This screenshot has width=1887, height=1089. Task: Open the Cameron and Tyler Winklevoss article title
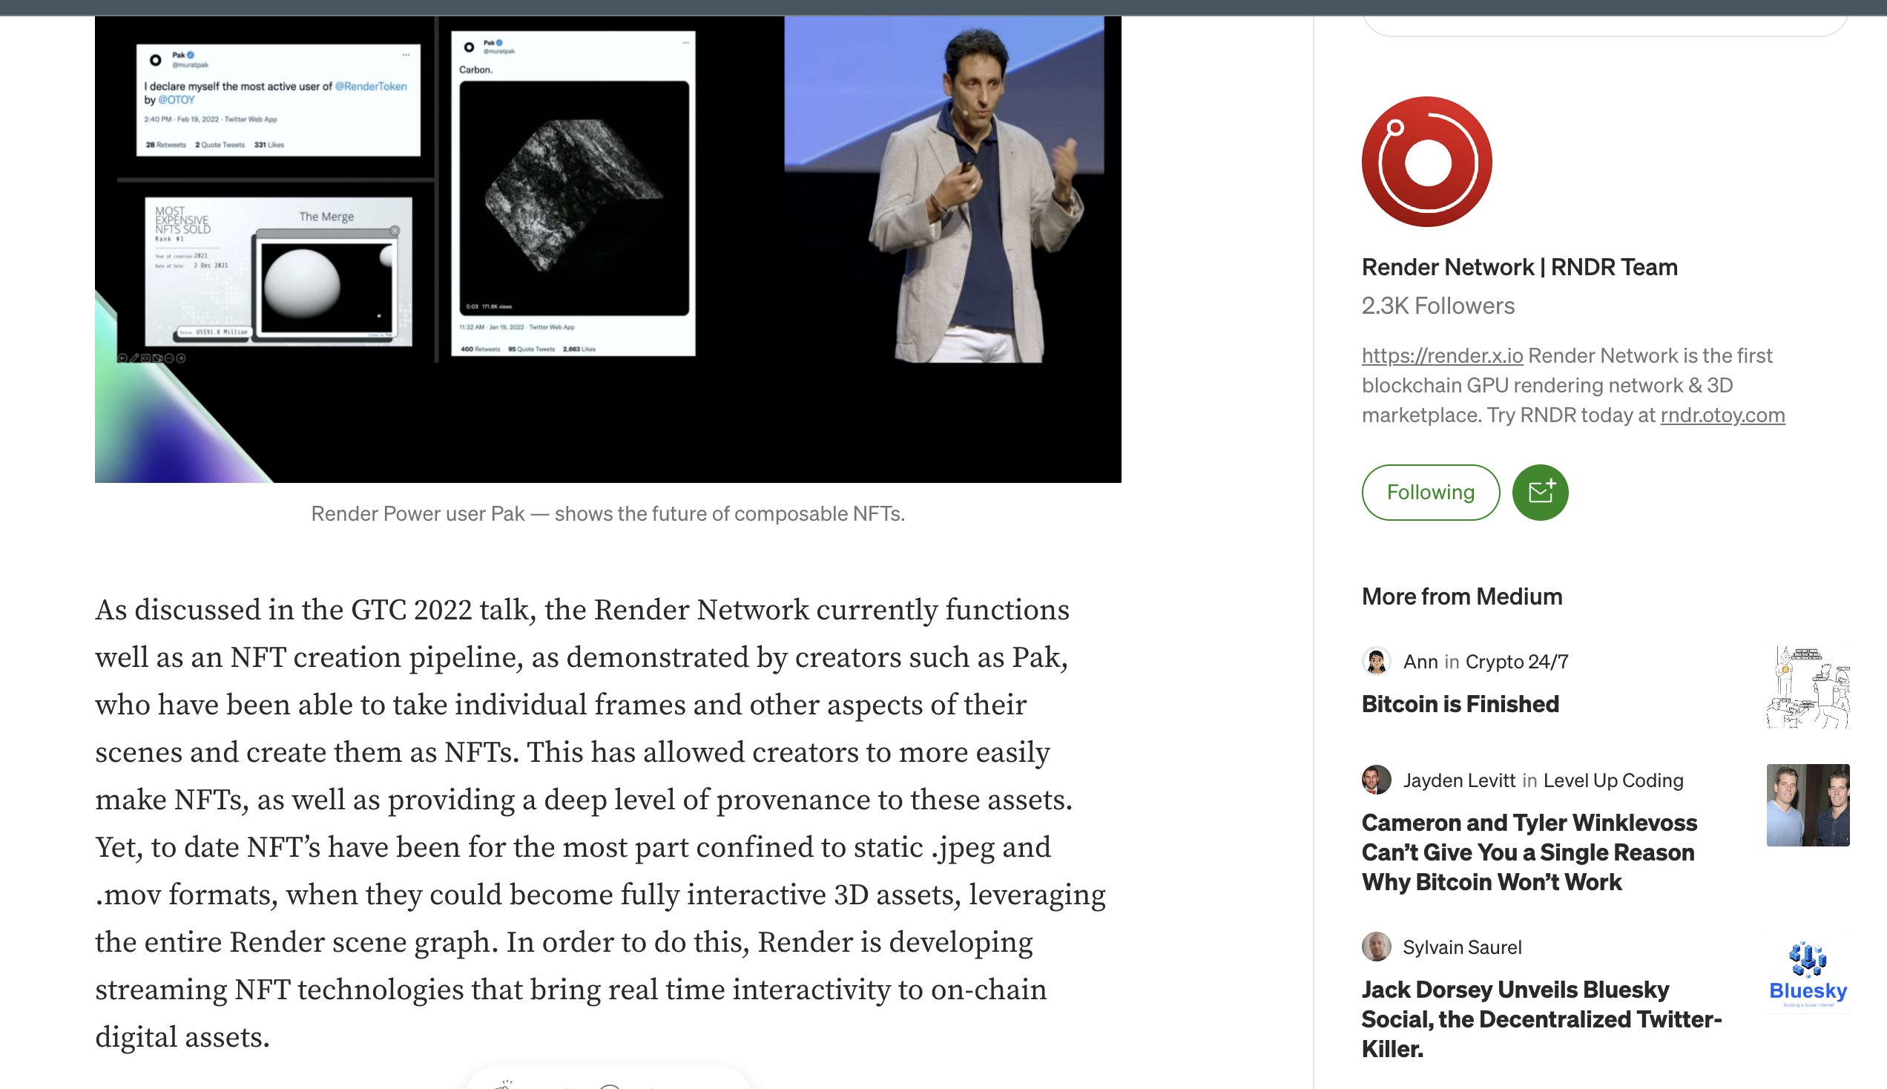point(1528,852)
